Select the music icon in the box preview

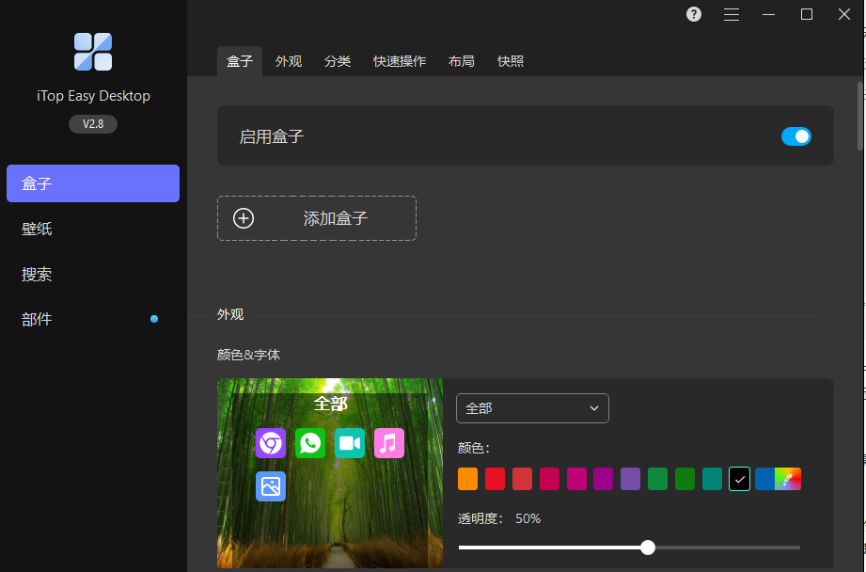click(388, 442)
